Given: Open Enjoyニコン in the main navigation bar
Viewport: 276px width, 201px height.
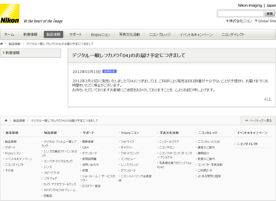Looking at the screenshot, I should click(x=101, y=35).
